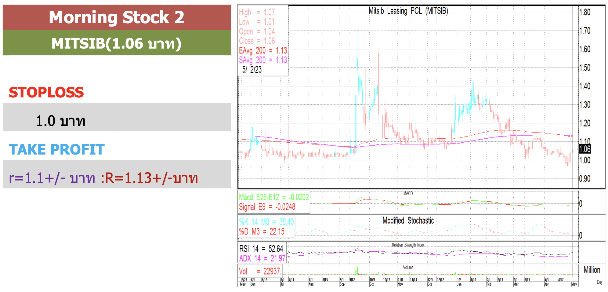Click the Modified Stochastic panel title
The image size is (608, 292).
[x=408, y=221]
